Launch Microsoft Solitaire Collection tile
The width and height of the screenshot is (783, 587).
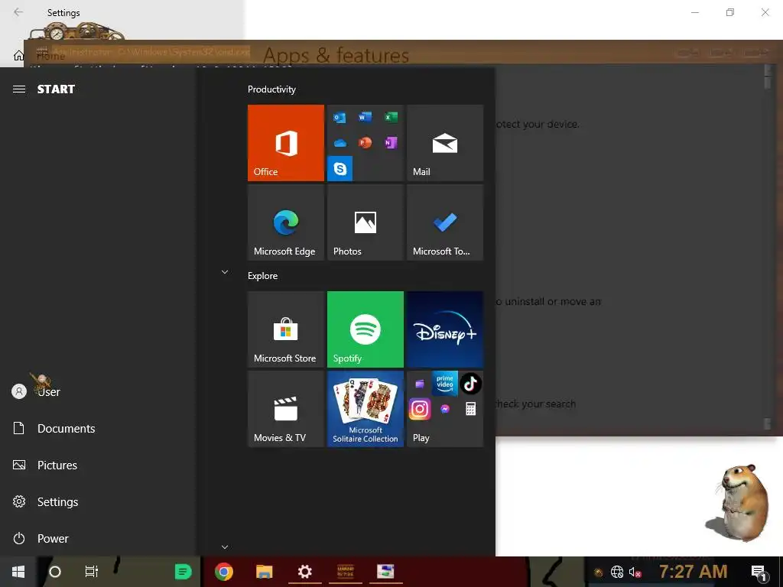point(365,409)
